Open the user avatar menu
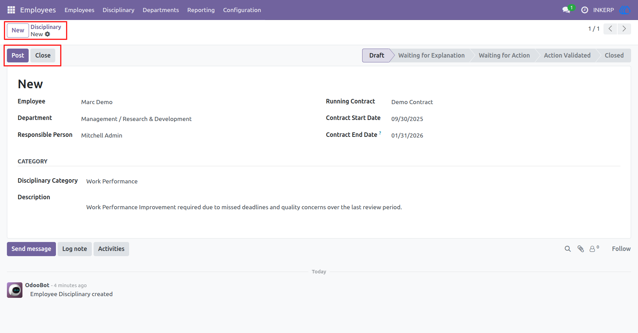 click(625, 10)
